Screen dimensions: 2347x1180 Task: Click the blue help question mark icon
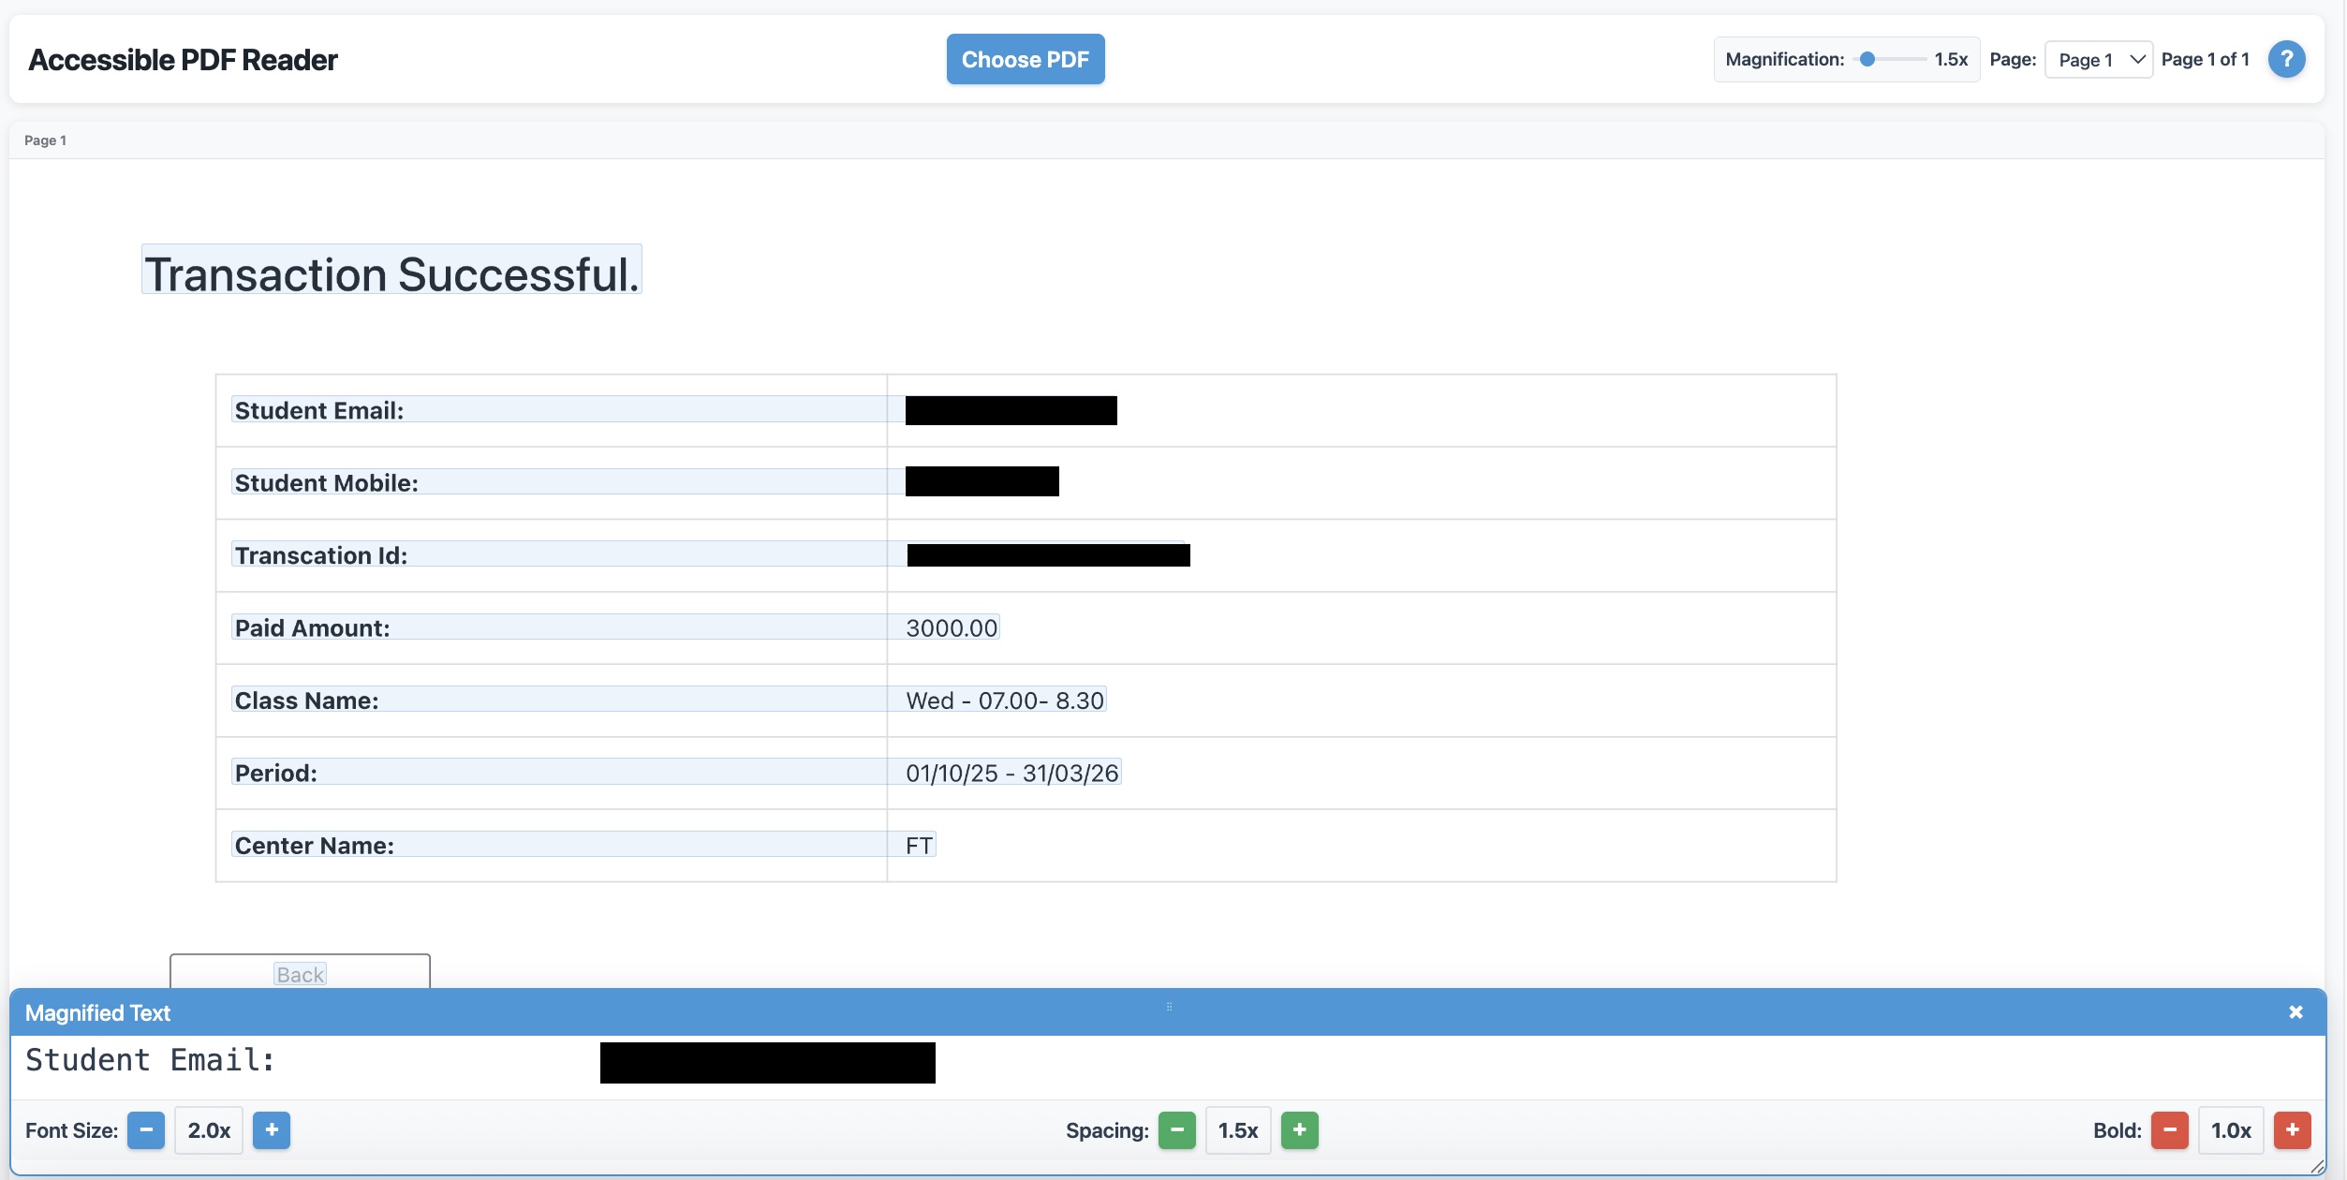click(2285, 59)
